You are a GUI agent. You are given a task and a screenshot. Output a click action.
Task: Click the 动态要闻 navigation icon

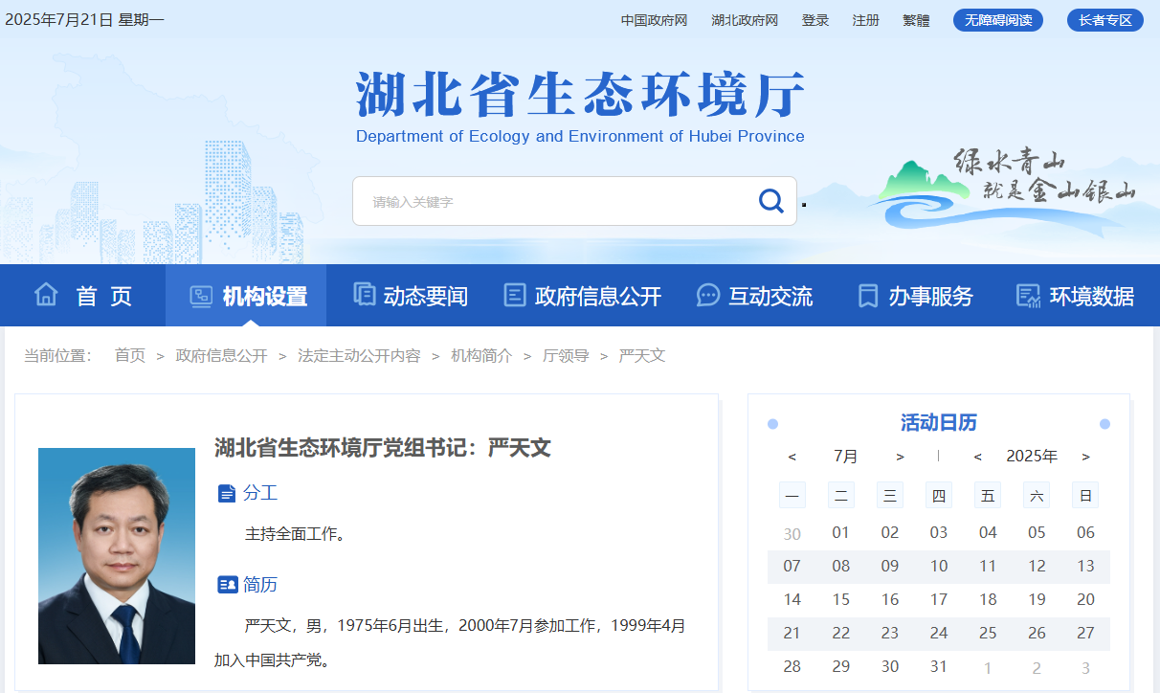[x=364, y=295]
